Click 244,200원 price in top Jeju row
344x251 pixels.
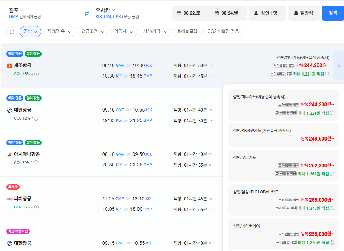316,65
